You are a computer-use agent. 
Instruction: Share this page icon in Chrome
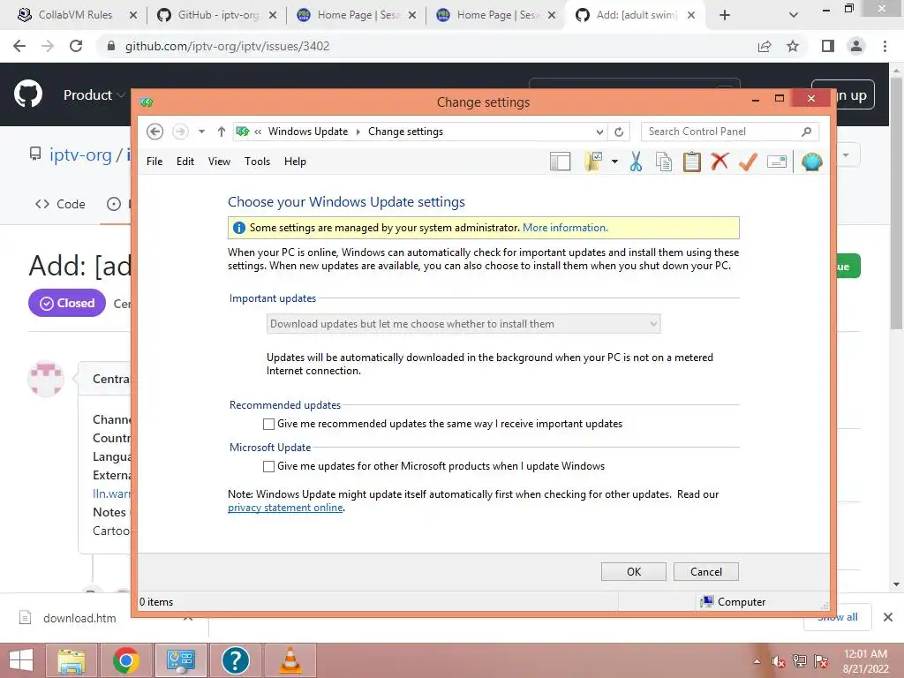[x=765, y=46]
